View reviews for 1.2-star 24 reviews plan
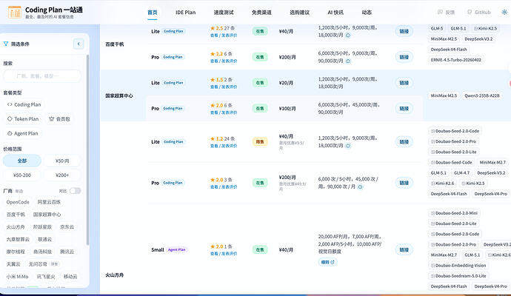This screenshot has height=296, width=511. click(224, 146)
